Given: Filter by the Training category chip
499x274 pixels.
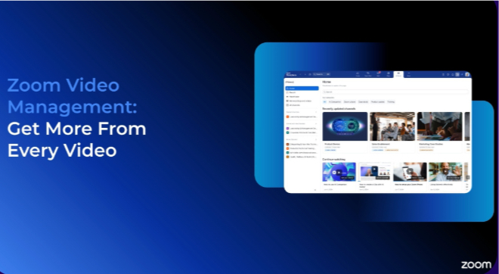Looking at the screenshot, I should [x=391, y=102].
